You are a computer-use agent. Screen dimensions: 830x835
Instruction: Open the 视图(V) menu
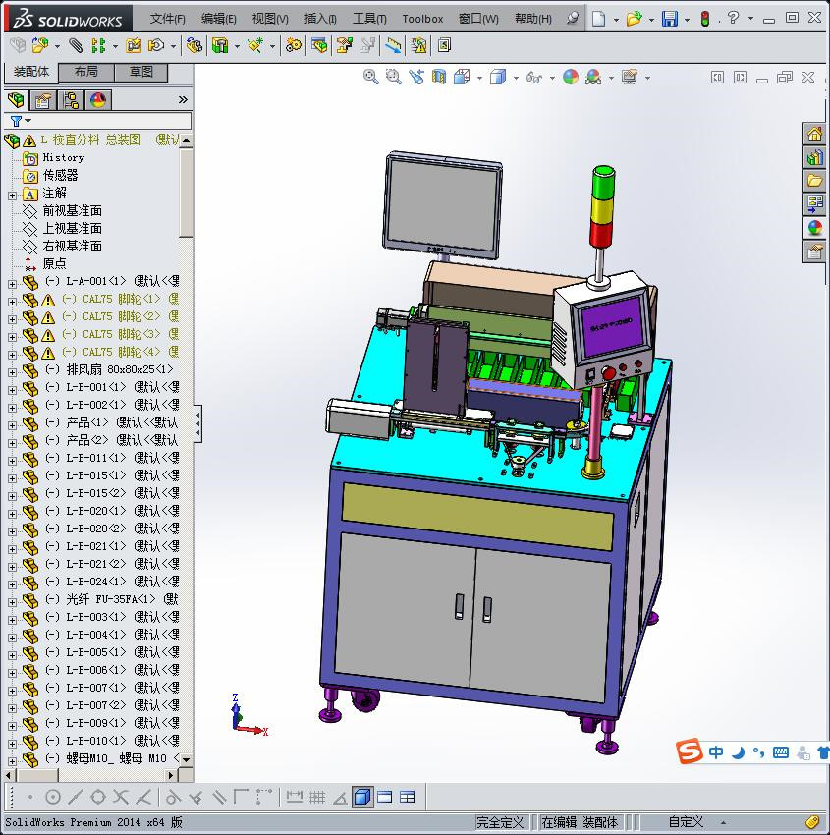click(x=270, y=19)
